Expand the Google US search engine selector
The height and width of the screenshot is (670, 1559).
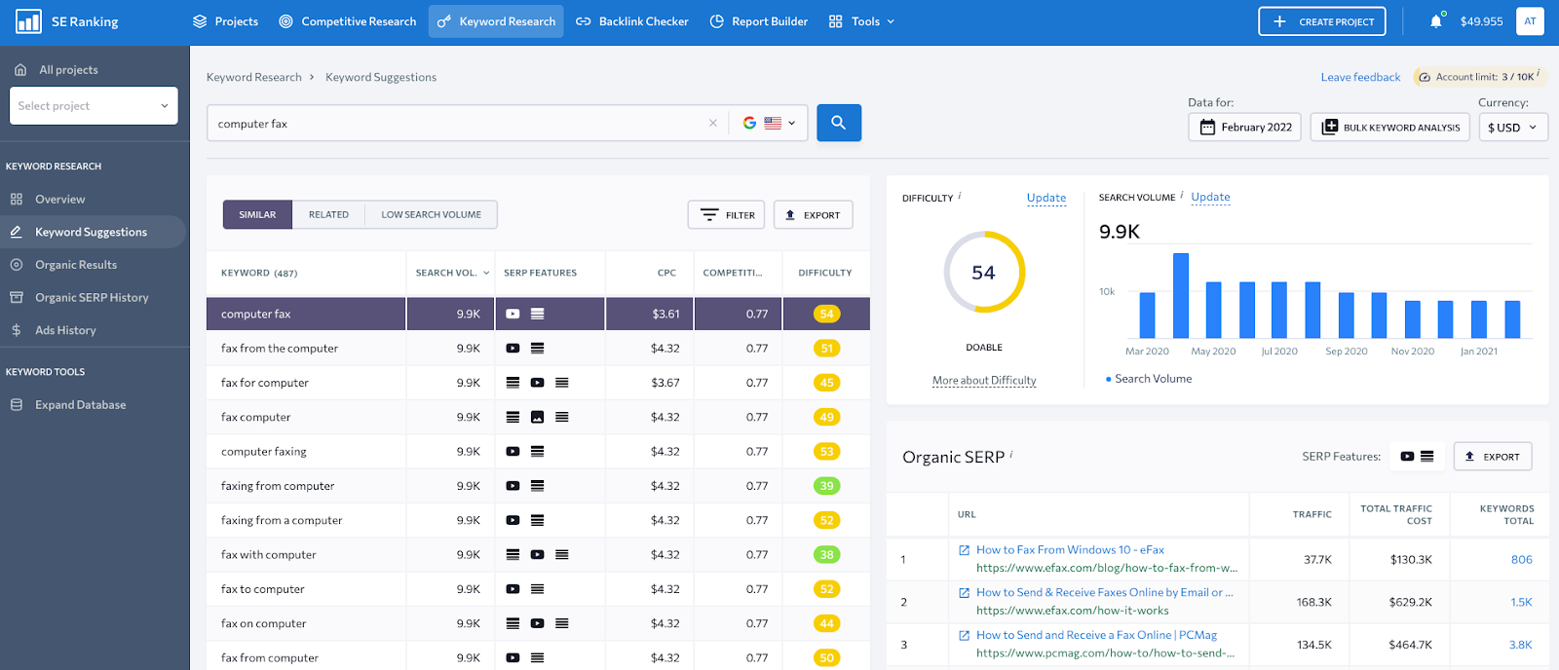tap(770, 124)
